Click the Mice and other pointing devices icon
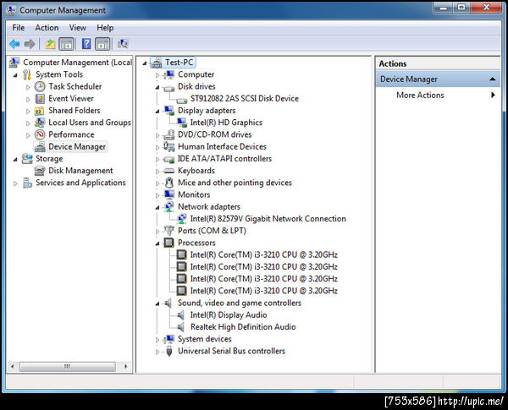Image resolution: width=508 pixels, height=410 pixels. pyautogui.click(x=168, y=183)
